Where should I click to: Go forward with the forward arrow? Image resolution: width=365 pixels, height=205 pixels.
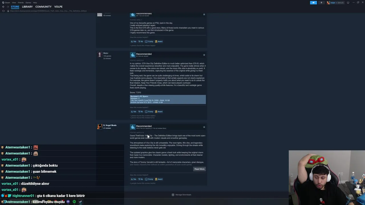(x=8, y=7)
